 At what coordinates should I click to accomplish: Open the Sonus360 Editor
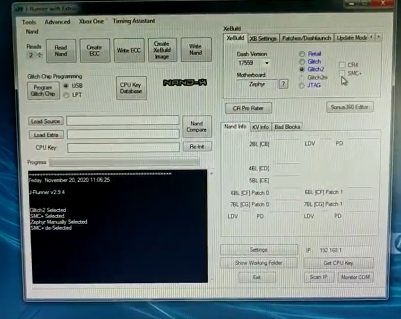click(x=350, y=107)
